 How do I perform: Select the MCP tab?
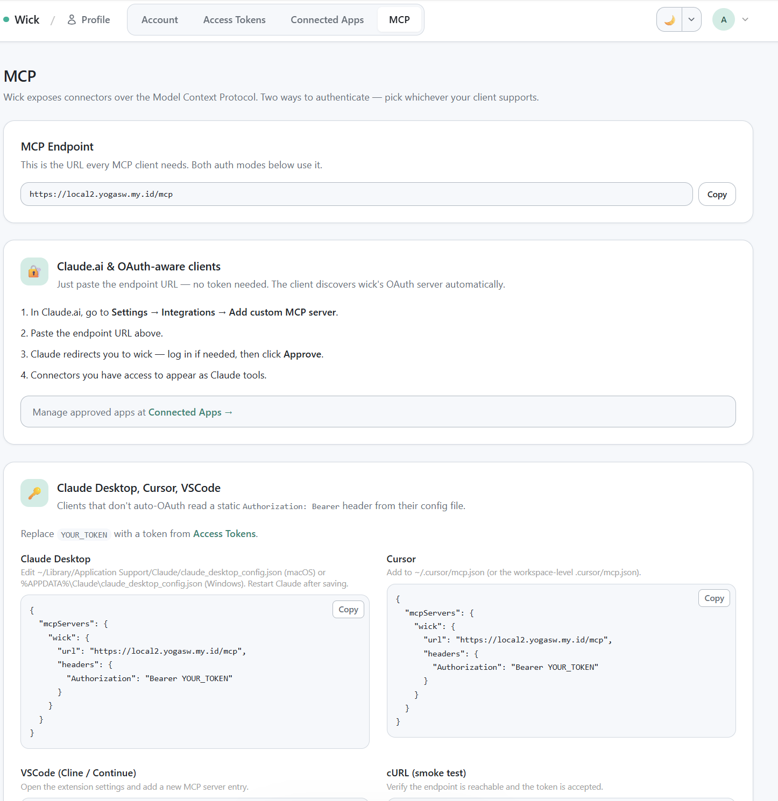click(x=399, y=20)
